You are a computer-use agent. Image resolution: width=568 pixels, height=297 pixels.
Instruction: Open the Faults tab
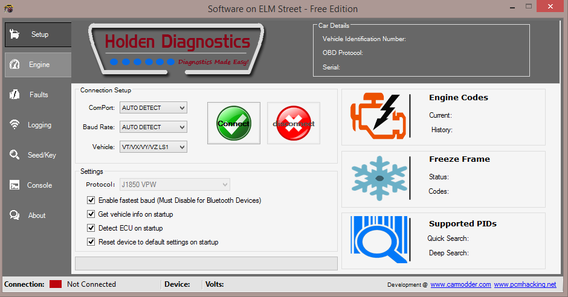pos(38,95)
